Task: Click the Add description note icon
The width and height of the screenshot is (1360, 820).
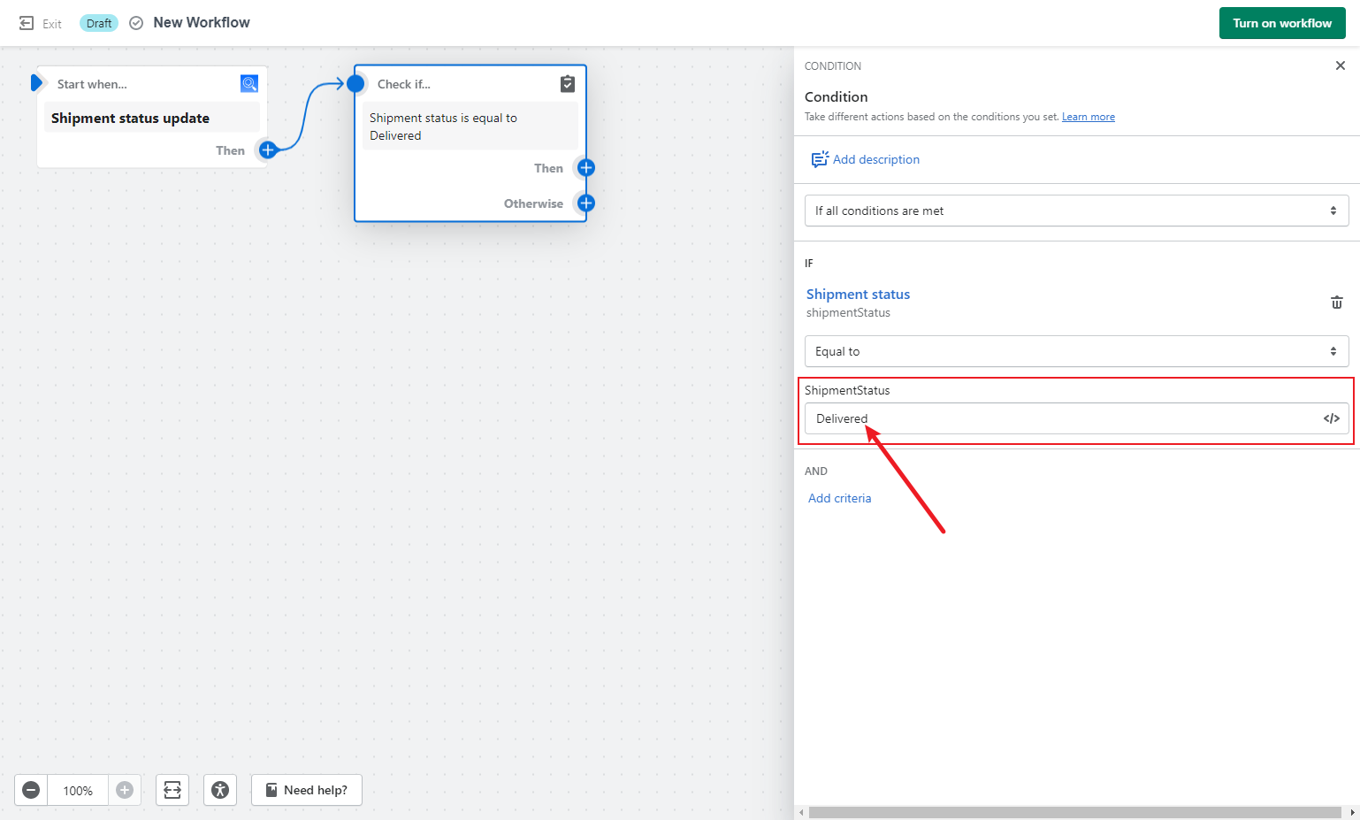Action: pyautogui.click(x=820, y=159)
